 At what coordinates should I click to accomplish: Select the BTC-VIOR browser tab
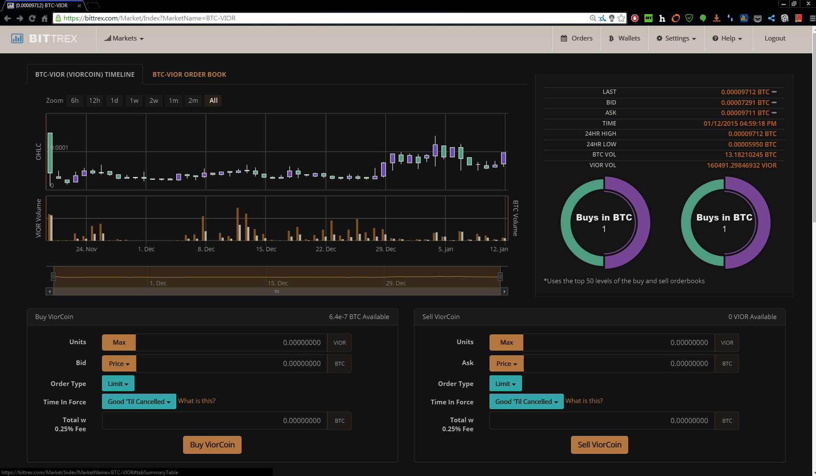(44, 6)
